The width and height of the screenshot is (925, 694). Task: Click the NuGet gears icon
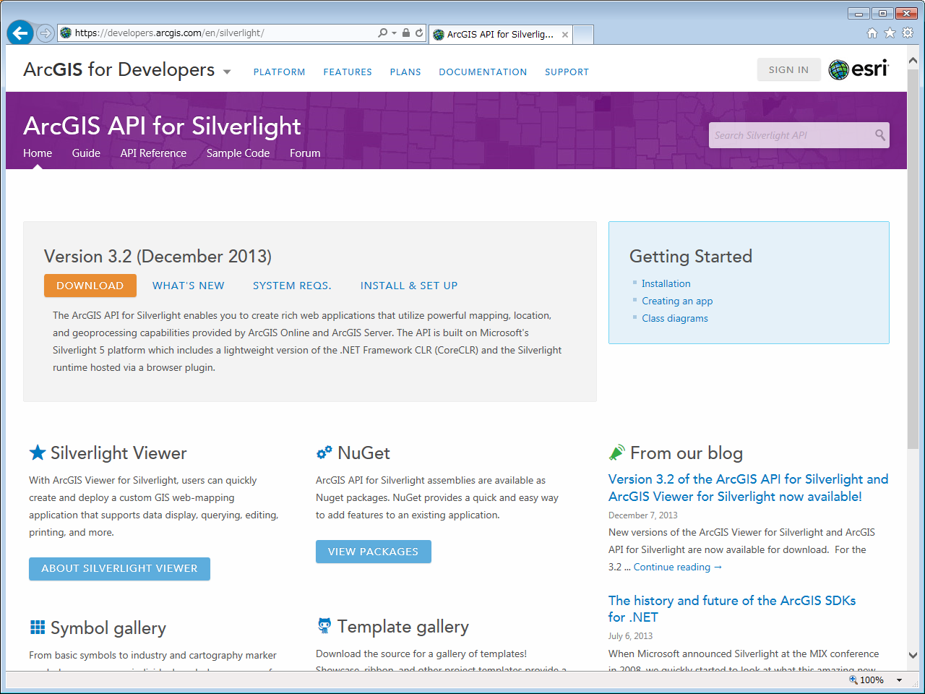point(324,453)
